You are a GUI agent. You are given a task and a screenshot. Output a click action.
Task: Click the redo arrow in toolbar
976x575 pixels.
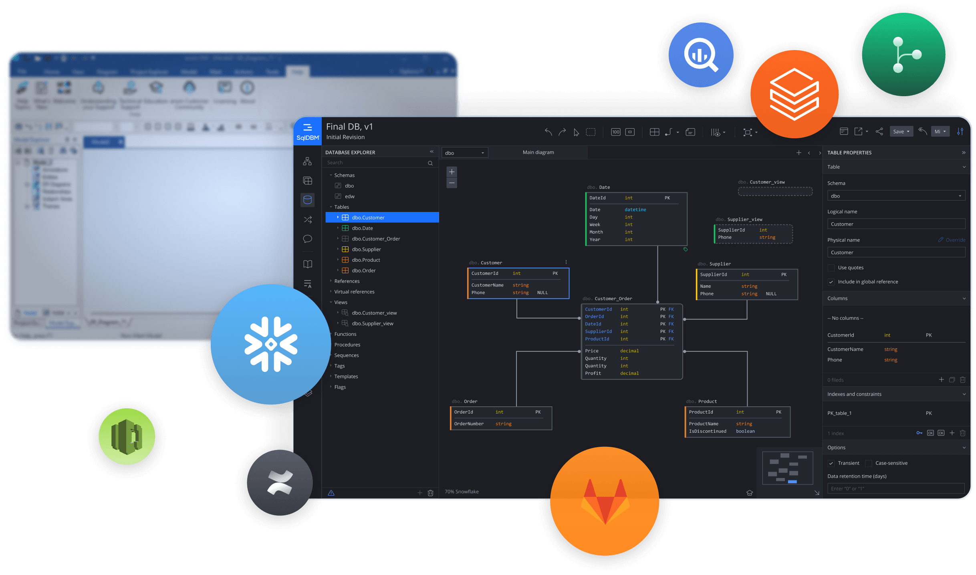tap(562, 132)
